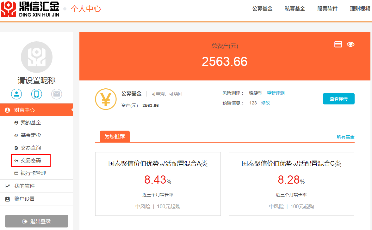Expand the 我的软件 sidebar section

(x=36, y=186)
